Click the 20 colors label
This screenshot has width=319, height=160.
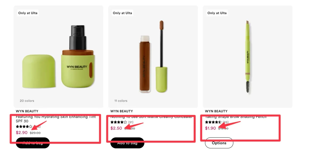(x=27, y=101)
